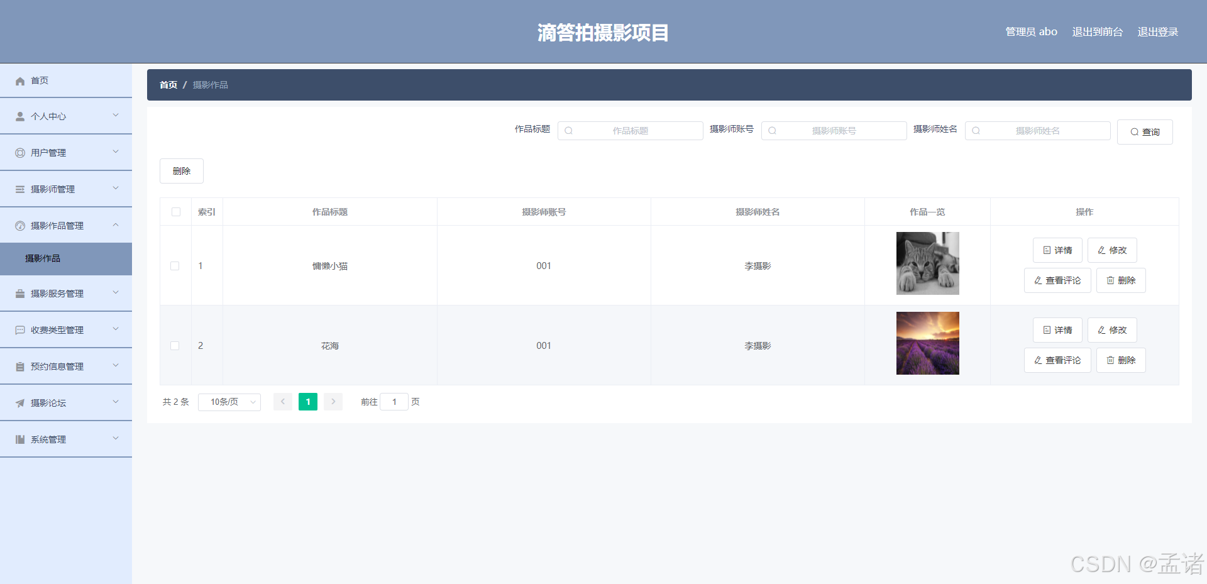
Task: Open 摄影师管理 via its list icon
Action: pos(19,189)
